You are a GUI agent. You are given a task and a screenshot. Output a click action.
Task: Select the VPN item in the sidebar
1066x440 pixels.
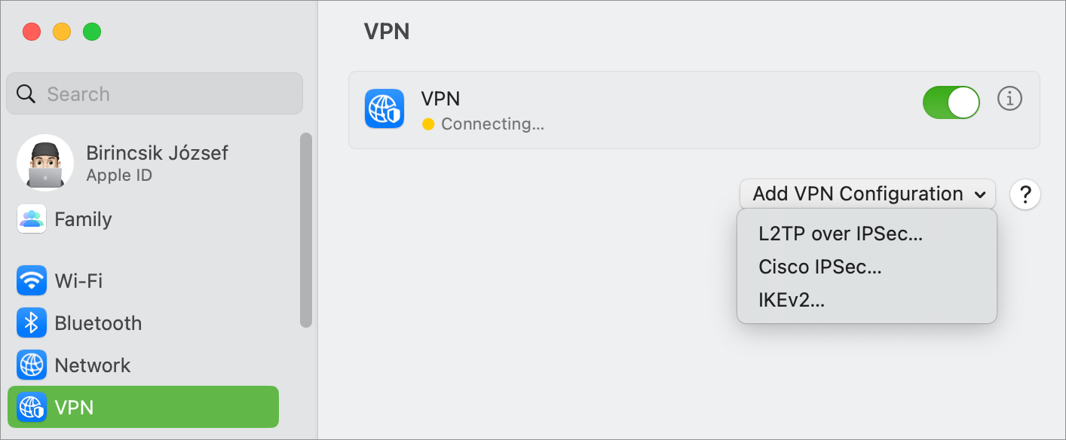(x=143, y=407)
